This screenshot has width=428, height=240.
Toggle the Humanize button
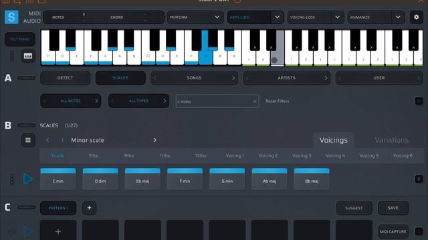[370, 17]
